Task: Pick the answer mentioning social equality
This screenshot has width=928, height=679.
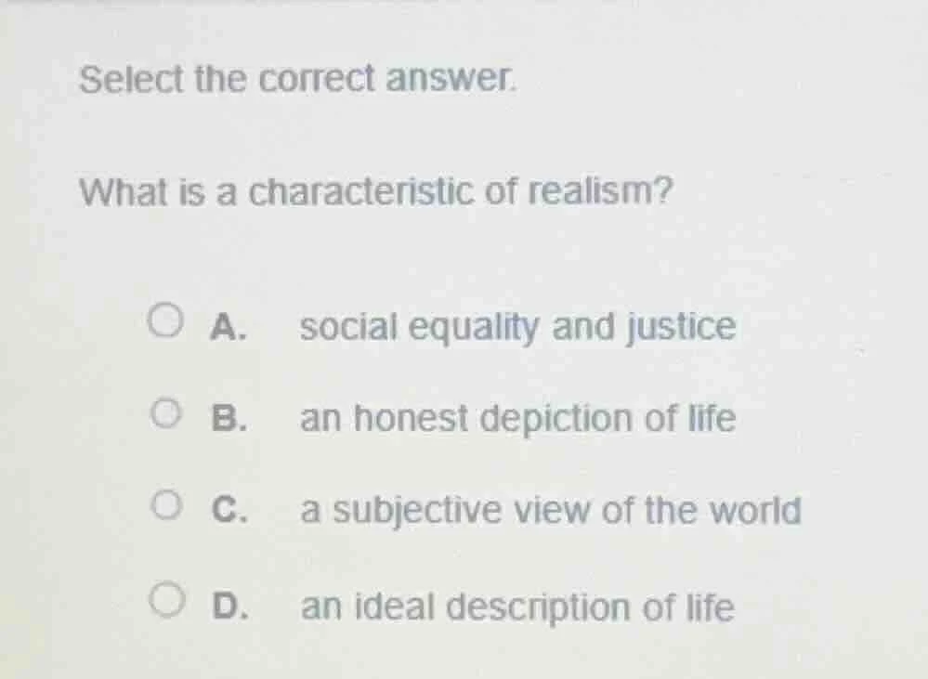Action: tap(516, 326)
